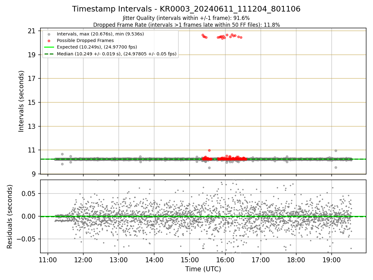
Task: Click the y-axis tick label 21
Action: point(31,31)
